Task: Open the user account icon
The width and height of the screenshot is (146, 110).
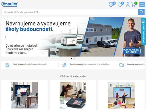Action: pyautogui.click(x=128, y=5)
